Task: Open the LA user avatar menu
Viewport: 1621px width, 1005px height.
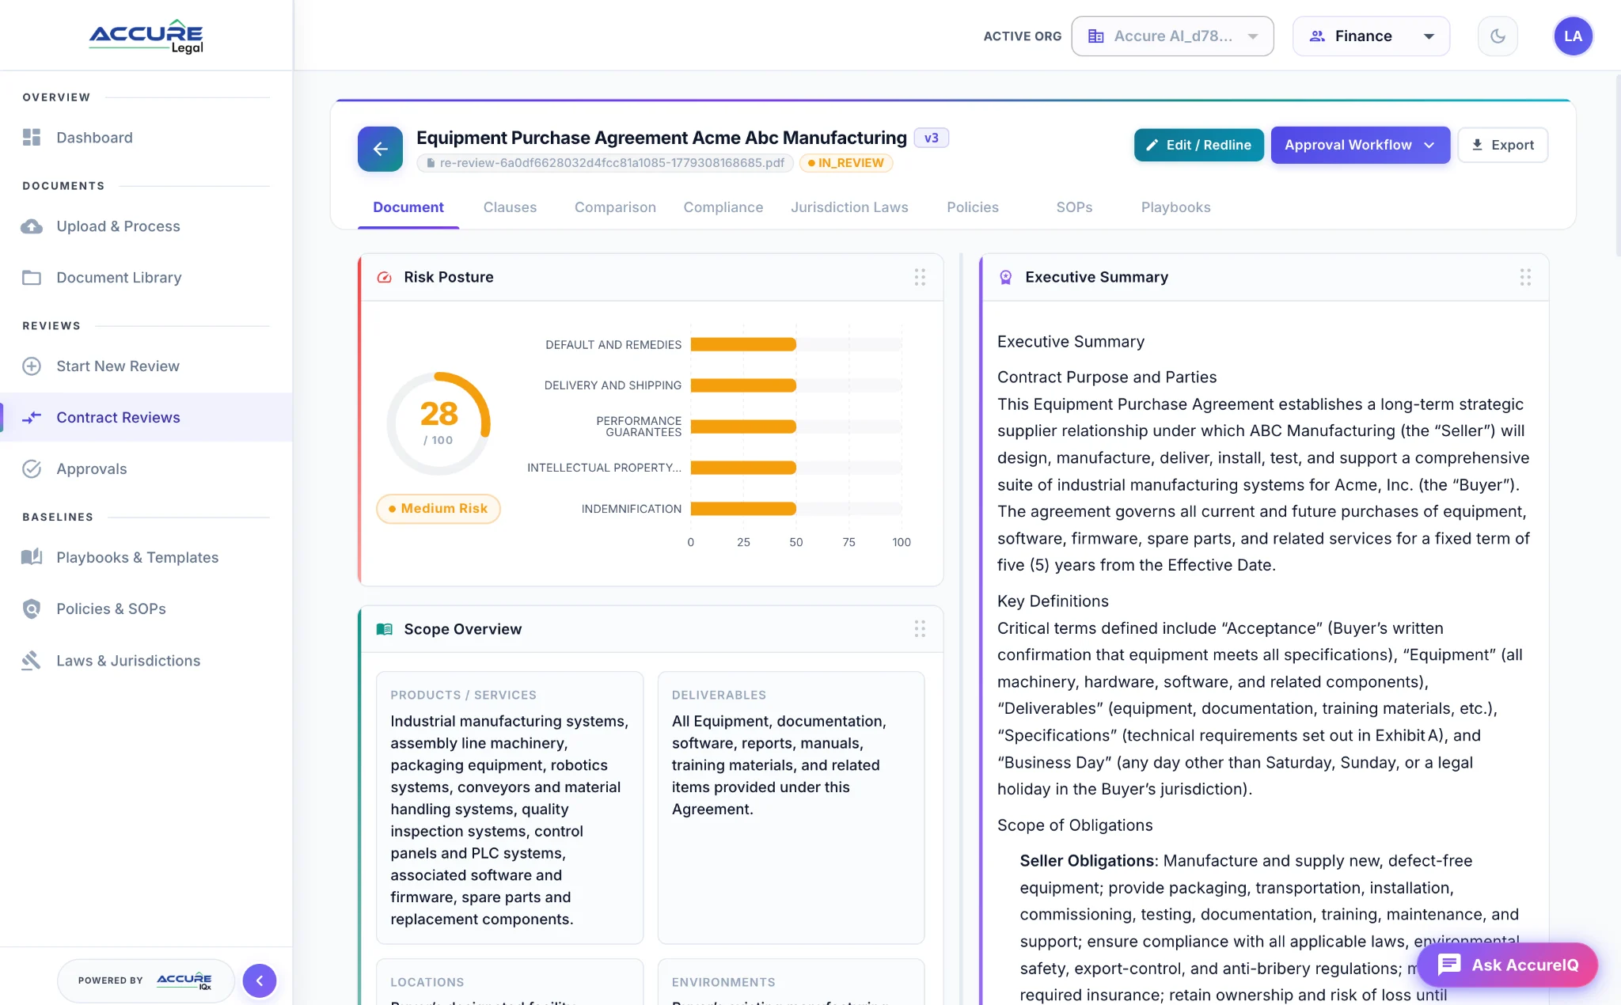Action: tap(1573, 36)
